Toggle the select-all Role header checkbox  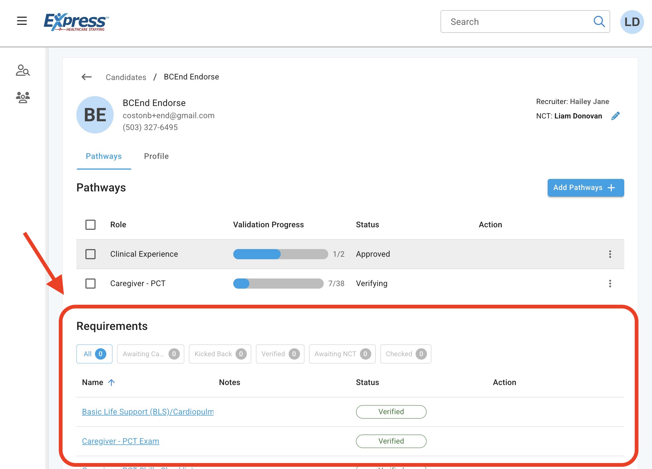(90, 225)
